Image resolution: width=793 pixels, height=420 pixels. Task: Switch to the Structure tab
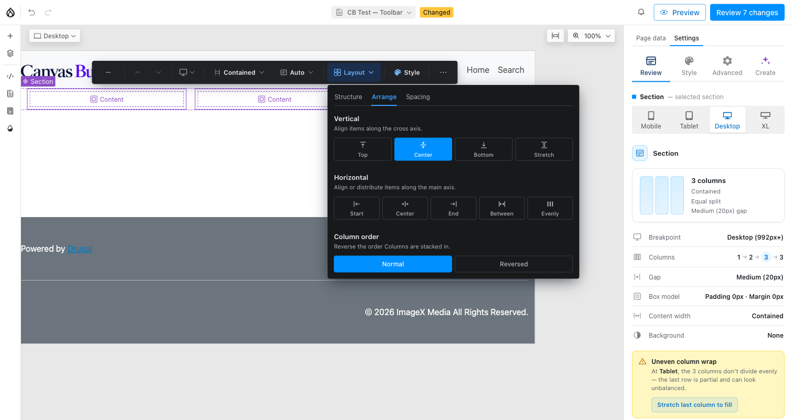click(348, 96)
